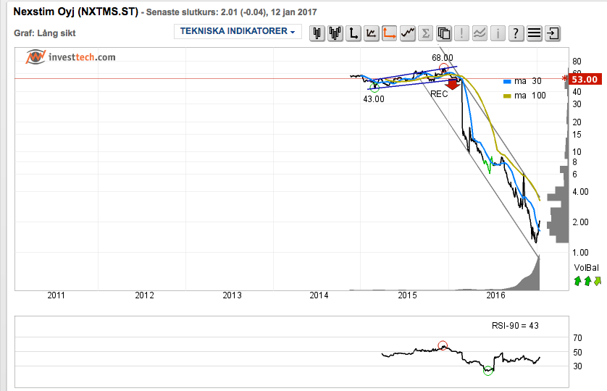This screenshot has width=607, height=391.
Task: Click the investtech.com logo
Action: click(70, 57)
